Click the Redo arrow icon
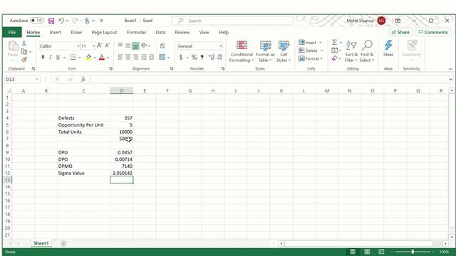 [x=75, y=21]
